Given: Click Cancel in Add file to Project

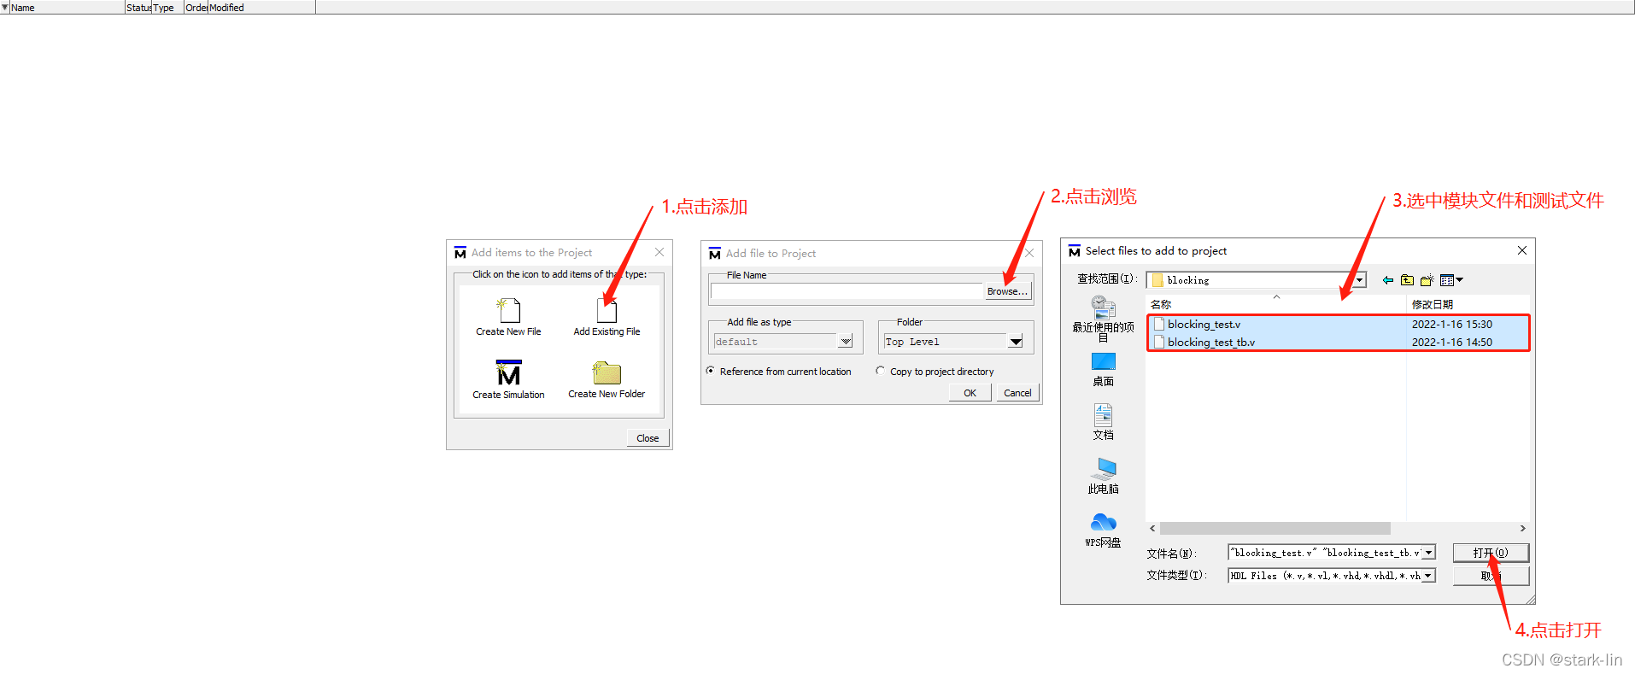Looking at the screenshot, I should tap(1017, 393).
